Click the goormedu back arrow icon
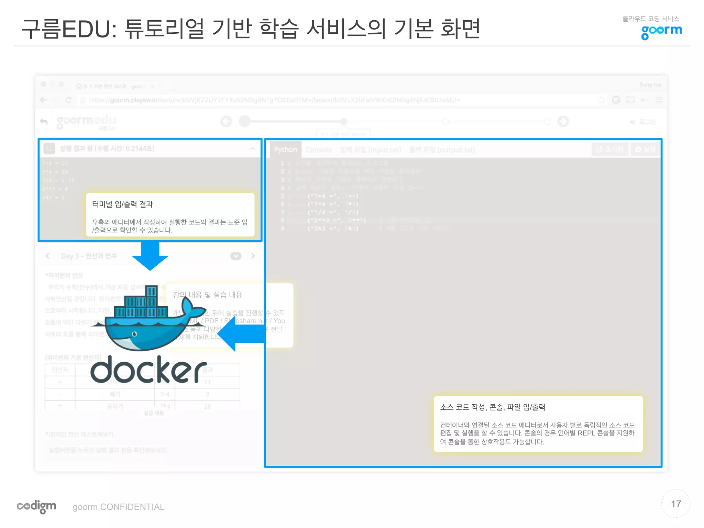704x528 pixels. (44, 122)
